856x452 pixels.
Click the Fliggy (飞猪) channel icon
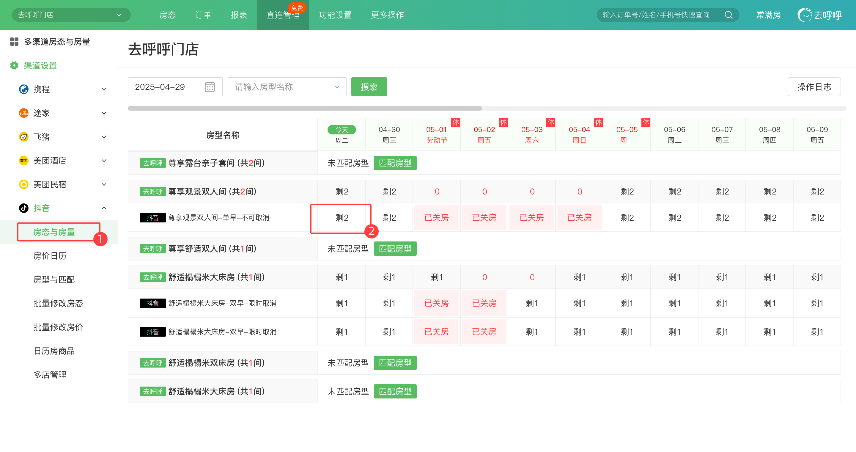[x=23, y=136]
